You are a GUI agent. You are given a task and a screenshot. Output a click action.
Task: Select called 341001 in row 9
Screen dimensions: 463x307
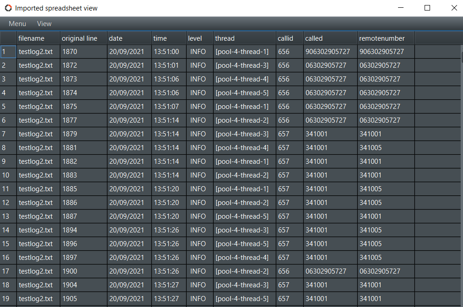point(331,162)
